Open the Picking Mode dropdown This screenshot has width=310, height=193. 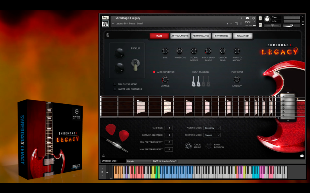tap(212, 128)
